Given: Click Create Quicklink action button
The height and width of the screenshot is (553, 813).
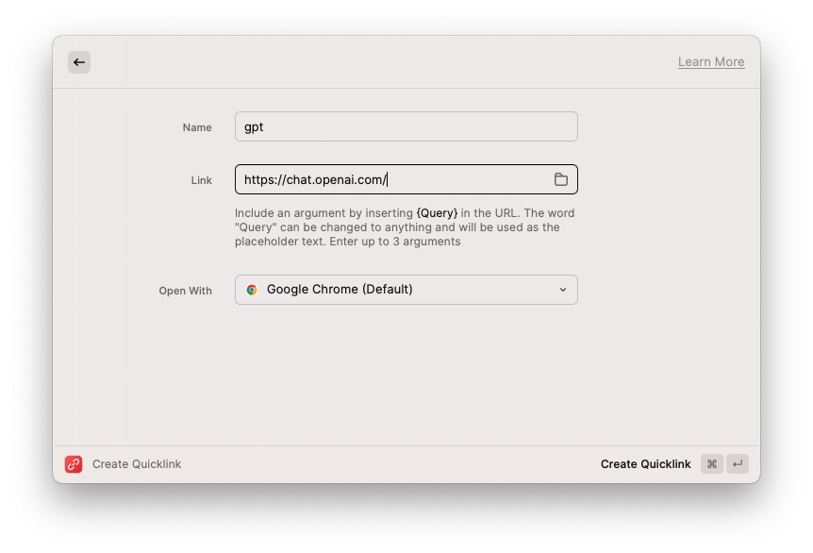Looking at the screenshot, I should pyautogui.click(x=645, y=463).
